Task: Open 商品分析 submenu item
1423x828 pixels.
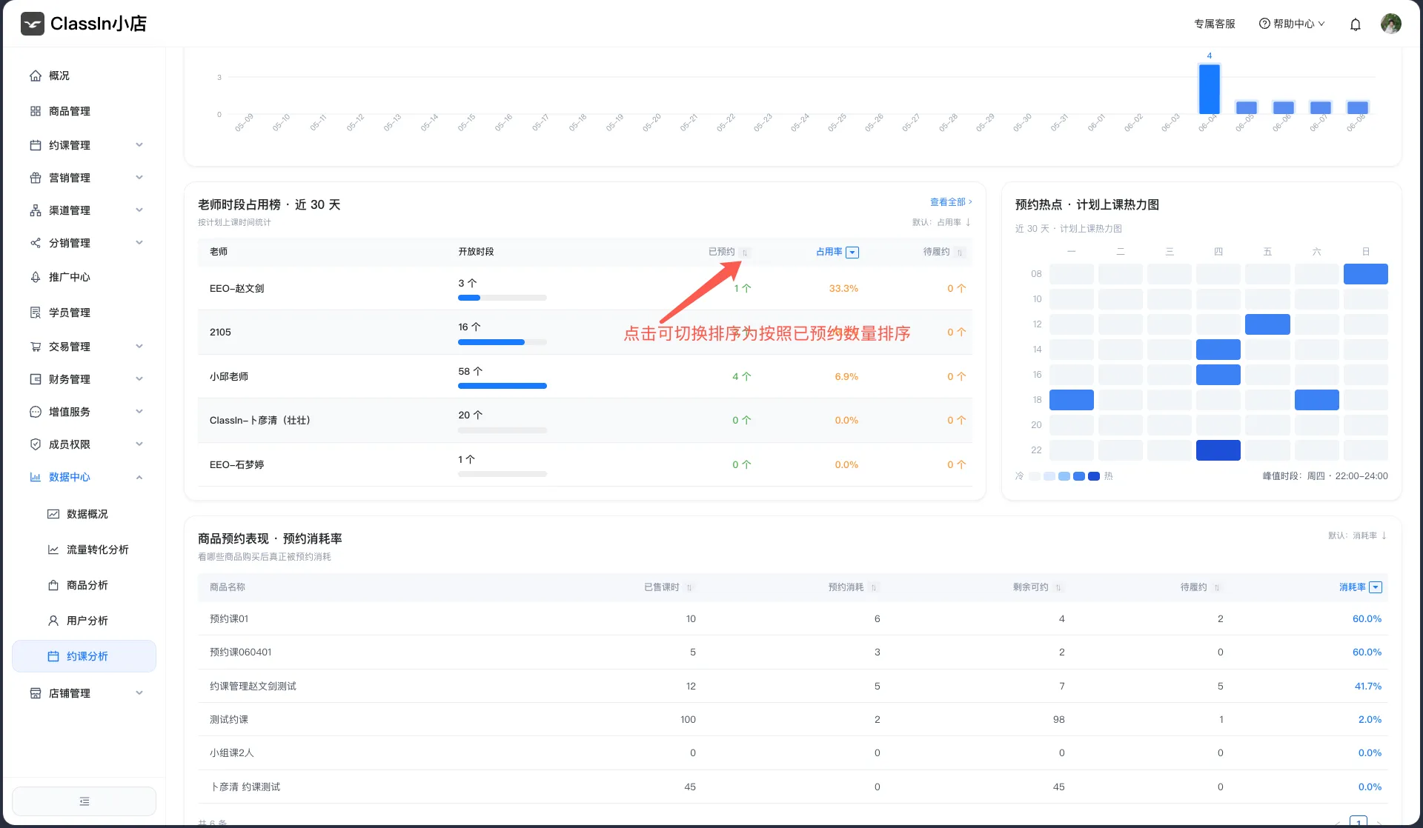Action: pyautogui.click(x=84, y=585)
